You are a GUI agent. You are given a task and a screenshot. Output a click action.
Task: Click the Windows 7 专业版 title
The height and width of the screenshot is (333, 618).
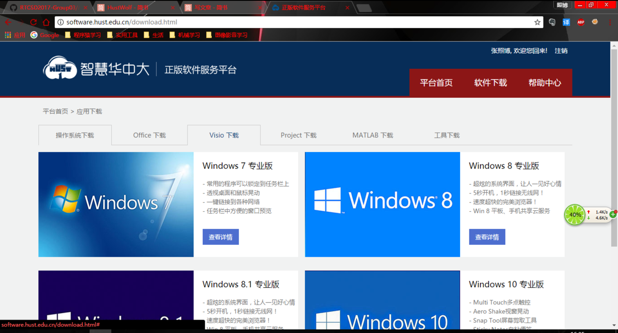[x=237, y=166]
